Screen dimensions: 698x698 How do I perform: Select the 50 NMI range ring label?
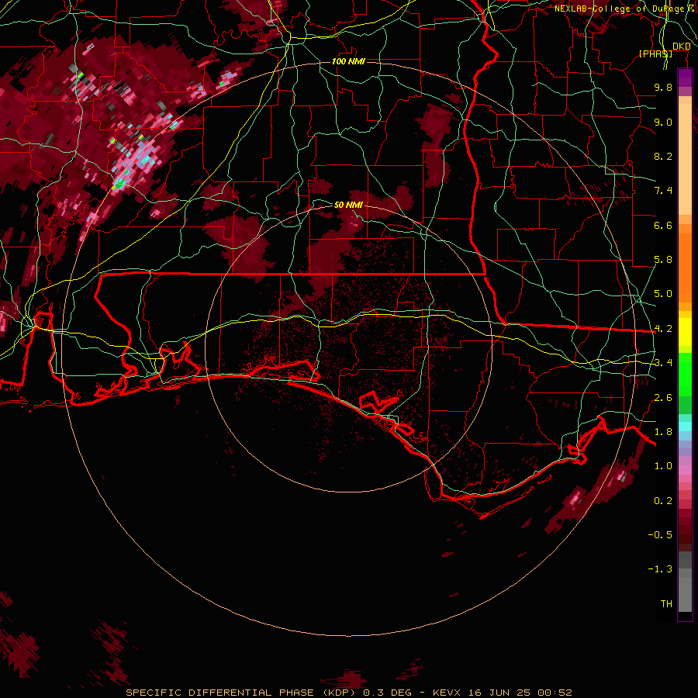(348, 205)
